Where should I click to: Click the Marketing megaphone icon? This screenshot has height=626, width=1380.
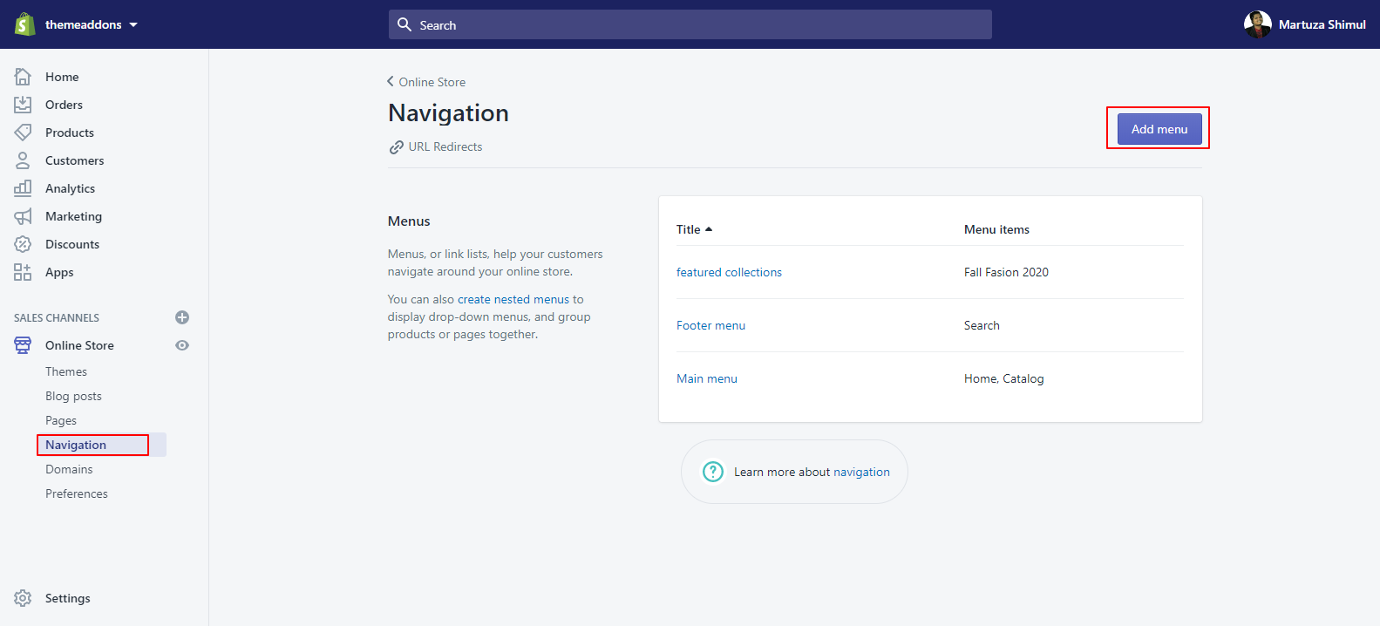tap(23, 216)
